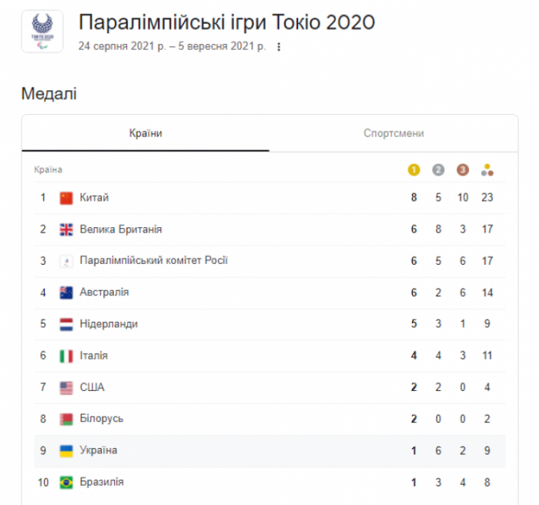
Task: Open the Білорусь country row
Action: click(269, 419)
